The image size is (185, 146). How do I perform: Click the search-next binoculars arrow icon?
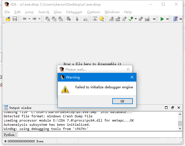(69, 19)
